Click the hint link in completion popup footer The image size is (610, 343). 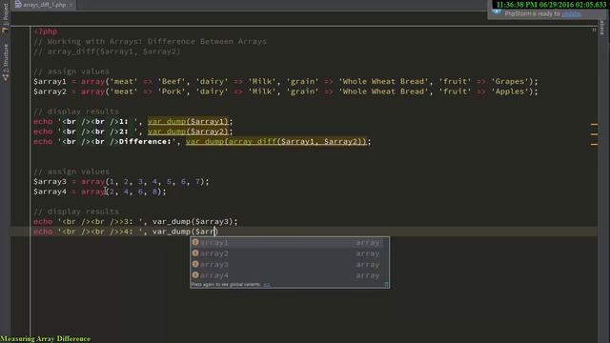coord(267,285)
